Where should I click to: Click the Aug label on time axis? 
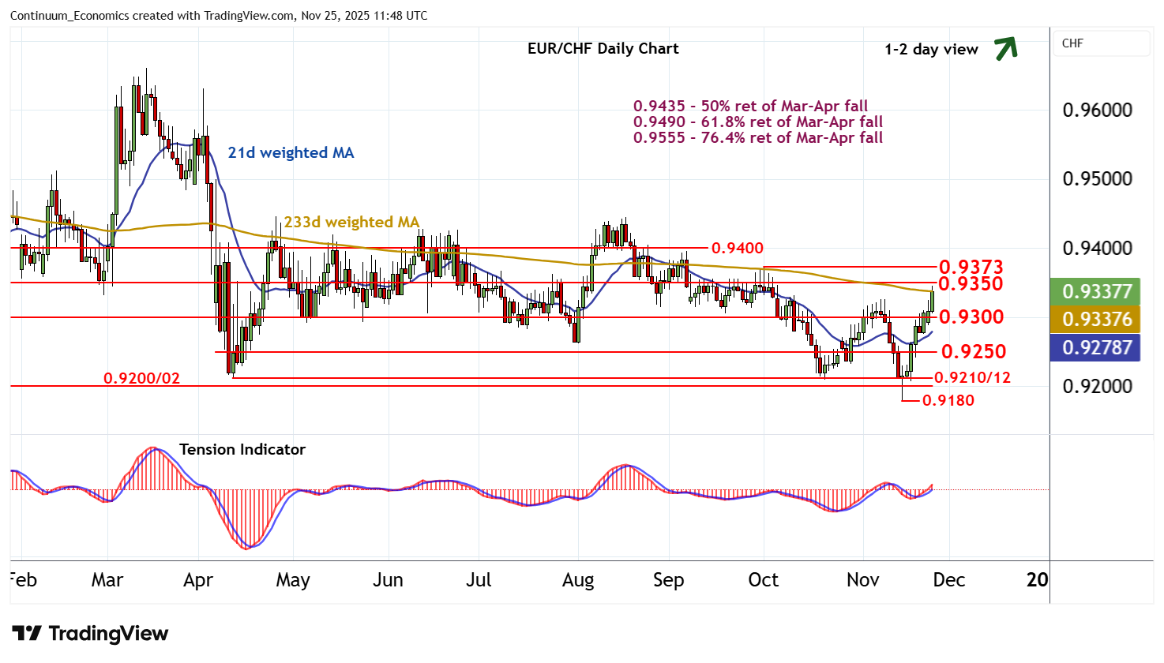click(x=577, y=580)
